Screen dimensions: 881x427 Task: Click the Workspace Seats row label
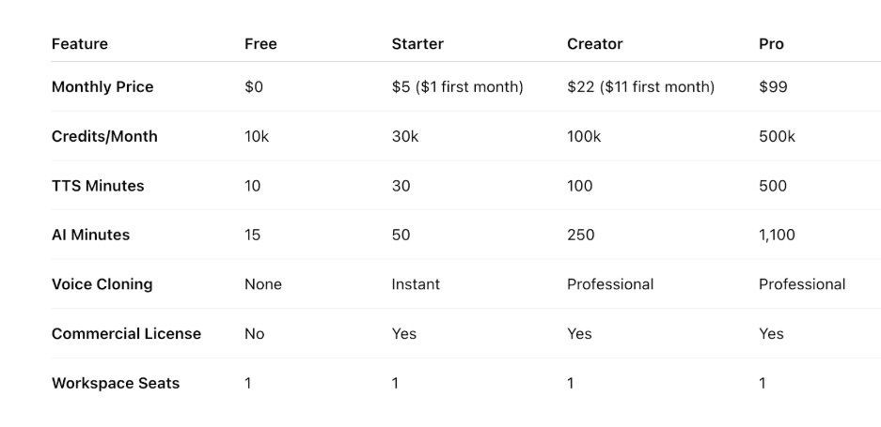pyautogui.click(x=116, y=383)
